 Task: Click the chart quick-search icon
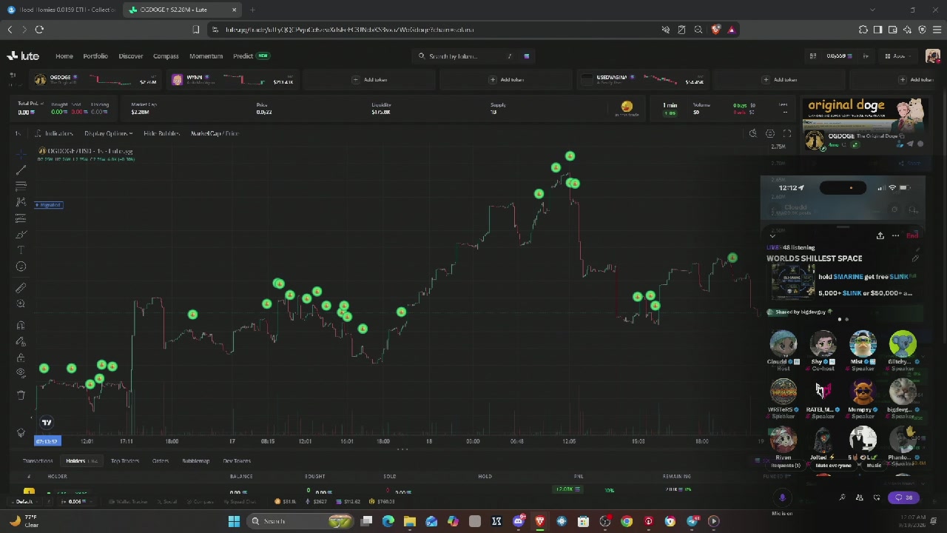753,133
